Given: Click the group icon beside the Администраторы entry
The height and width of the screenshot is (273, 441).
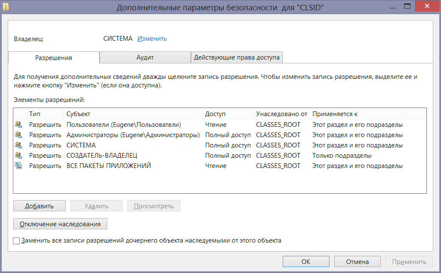Looking at the screenshot, I should [18, 135].
